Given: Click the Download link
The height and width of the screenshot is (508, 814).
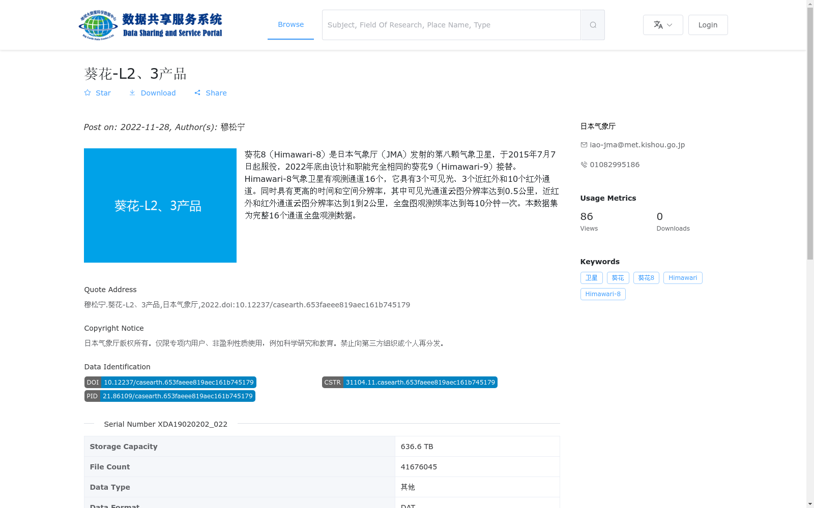Looking at the screenshot, I should [x=152, y=93].
